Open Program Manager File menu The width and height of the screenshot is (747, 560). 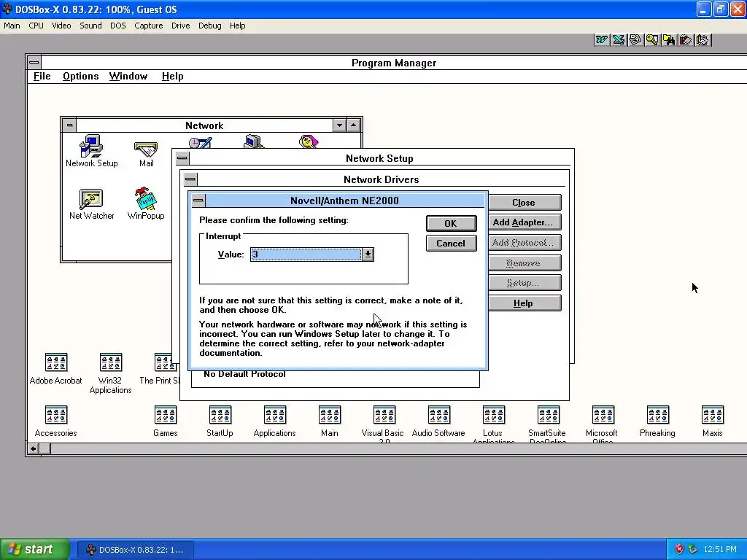coord(42,76)
